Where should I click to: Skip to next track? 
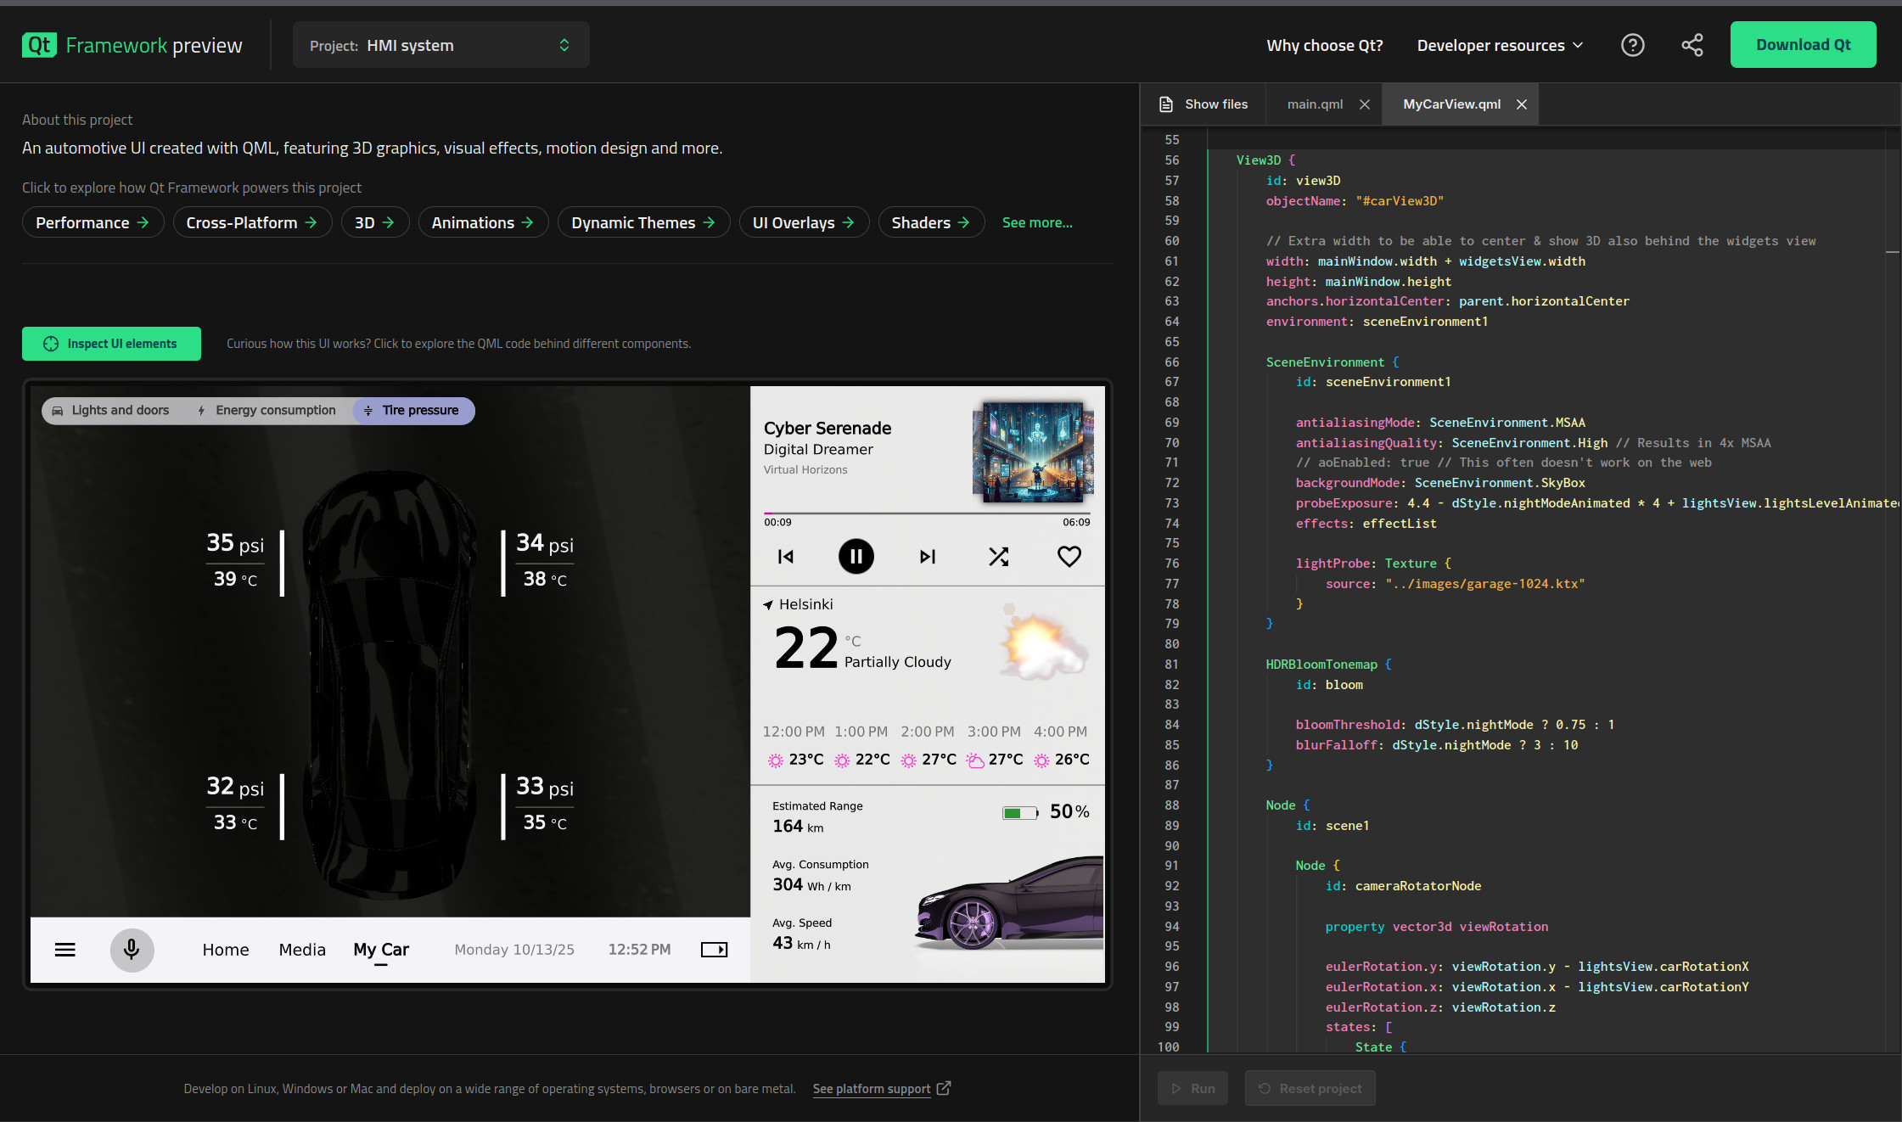click(x=928, y=557)
